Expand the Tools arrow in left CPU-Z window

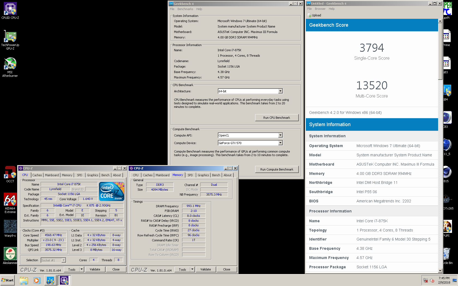[x=82, y=269]
